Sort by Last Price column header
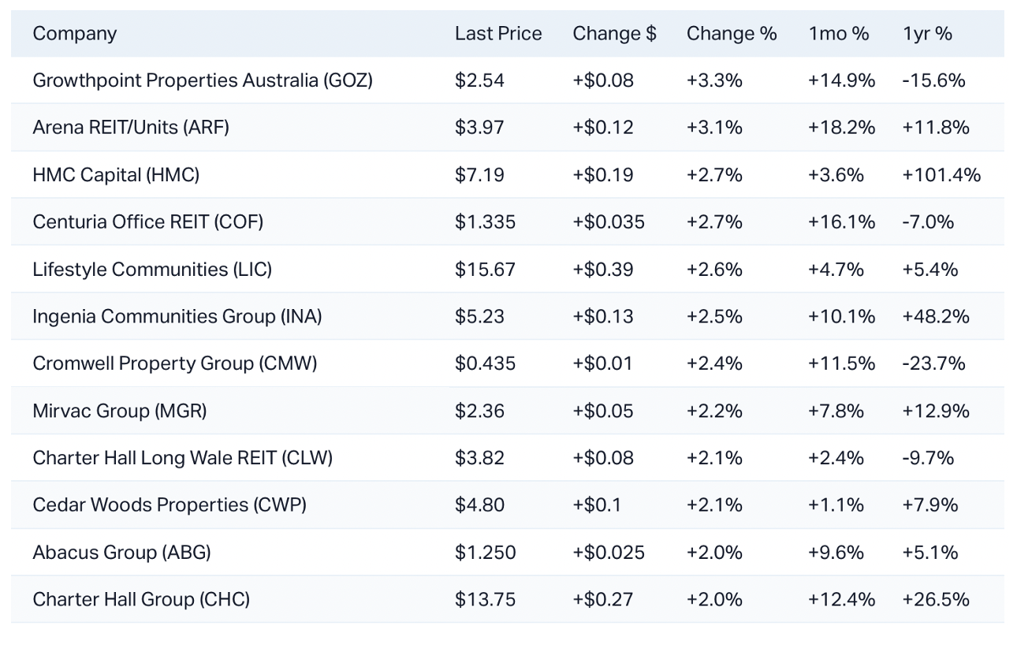Screen dimensions: 1017x648 point(498,34)
